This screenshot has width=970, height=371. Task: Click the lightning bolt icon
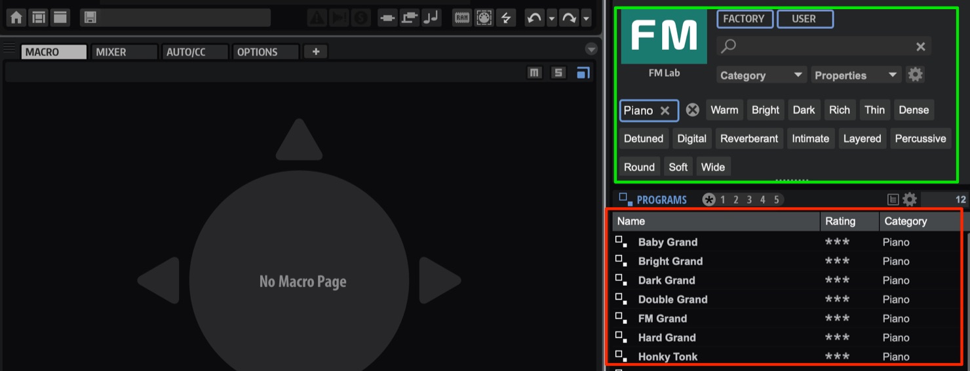(x=505, y=18)
